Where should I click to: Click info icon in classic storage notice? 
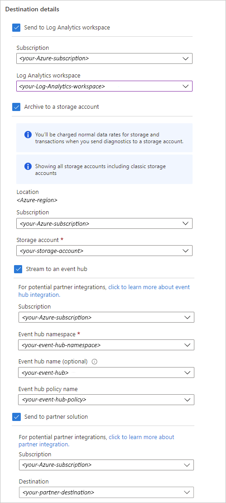pos(28,166)
